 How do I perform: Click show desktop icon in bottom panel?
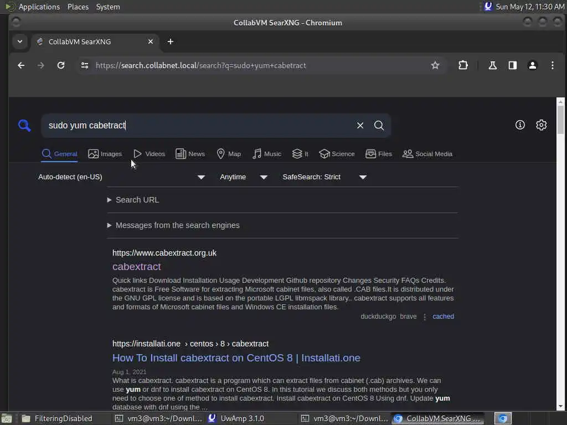(7, 418)
